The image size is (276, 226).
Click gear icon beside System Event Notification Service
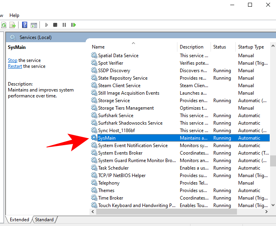pos(94,145)
